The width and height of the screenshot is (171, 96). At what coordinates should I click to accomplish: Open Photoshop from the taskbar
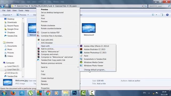coord(74,93)
